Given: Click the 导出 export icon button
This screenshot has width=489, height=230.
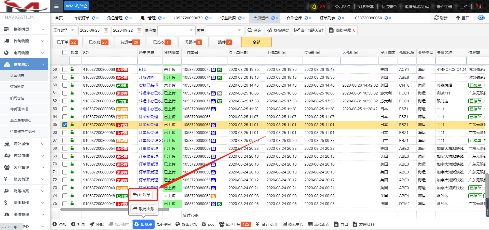Looking at the screenshot, I should [x=341, y=224].
